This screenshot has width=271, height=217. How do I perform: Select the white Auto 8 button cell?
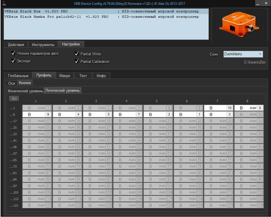coord(249,108)
